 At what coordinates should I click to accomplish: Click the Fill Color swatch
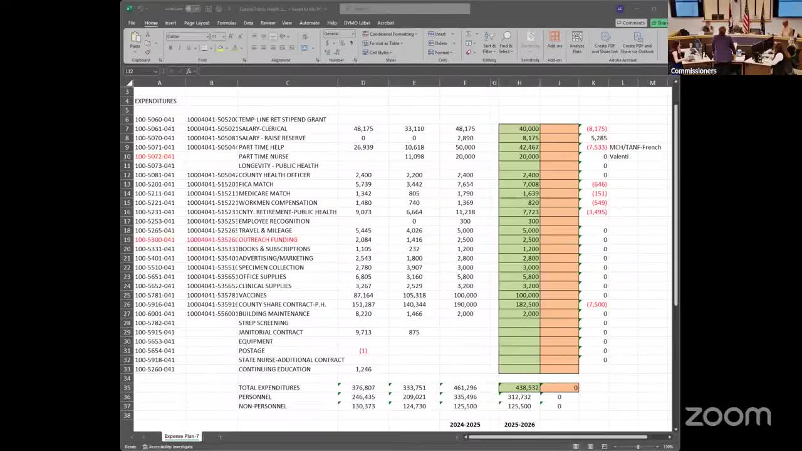220,48
